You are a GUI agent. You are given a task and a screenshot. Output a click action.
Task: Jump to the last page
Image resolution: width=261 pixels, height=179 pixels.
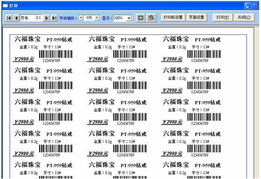click(x=54, y=18)
